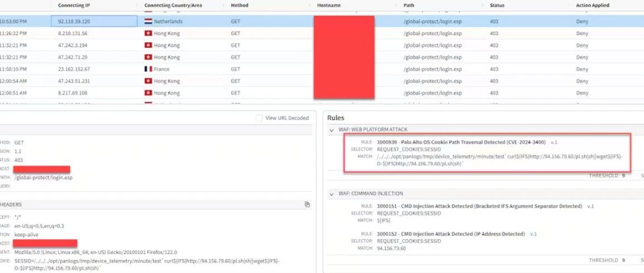This screenshot has width=644, height=273.
Task: Select the IP cell 23.162.152.67
Action: coord(74,69)
